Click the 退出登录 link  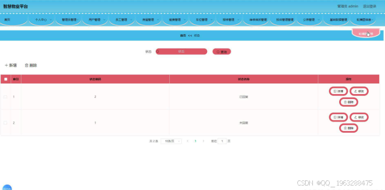pyautogui.click(x=370, y=6)
